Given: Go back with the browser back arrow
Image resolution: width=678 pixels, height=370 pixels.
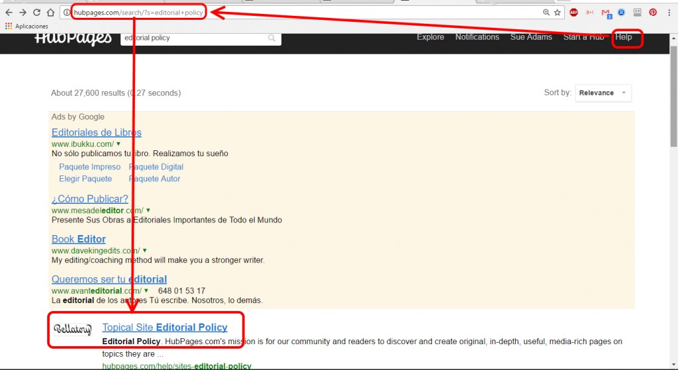Looking at the screenshot, I should coord(9,13).
